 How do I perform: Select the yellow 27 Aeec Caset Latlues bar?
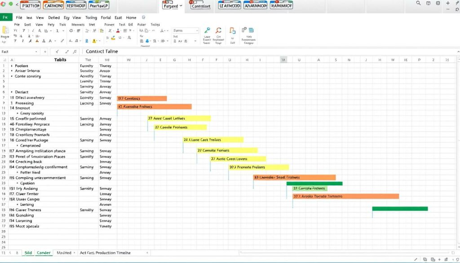179,118
